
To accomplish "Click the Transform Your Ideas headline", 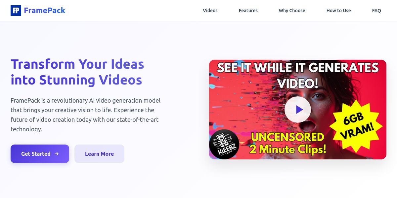I will click(x=77, y=64).
